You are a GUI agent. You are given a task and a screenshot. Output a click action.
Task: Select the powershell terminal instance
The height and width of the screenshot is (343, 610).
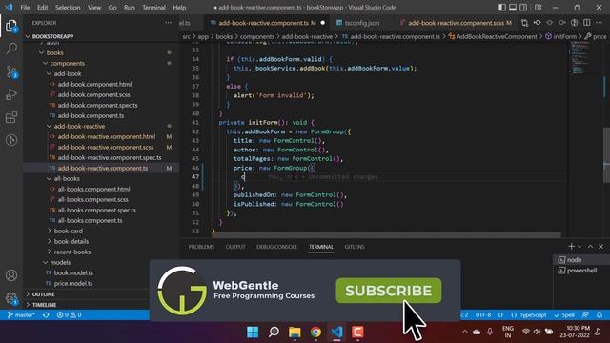[x=581, y=271]
